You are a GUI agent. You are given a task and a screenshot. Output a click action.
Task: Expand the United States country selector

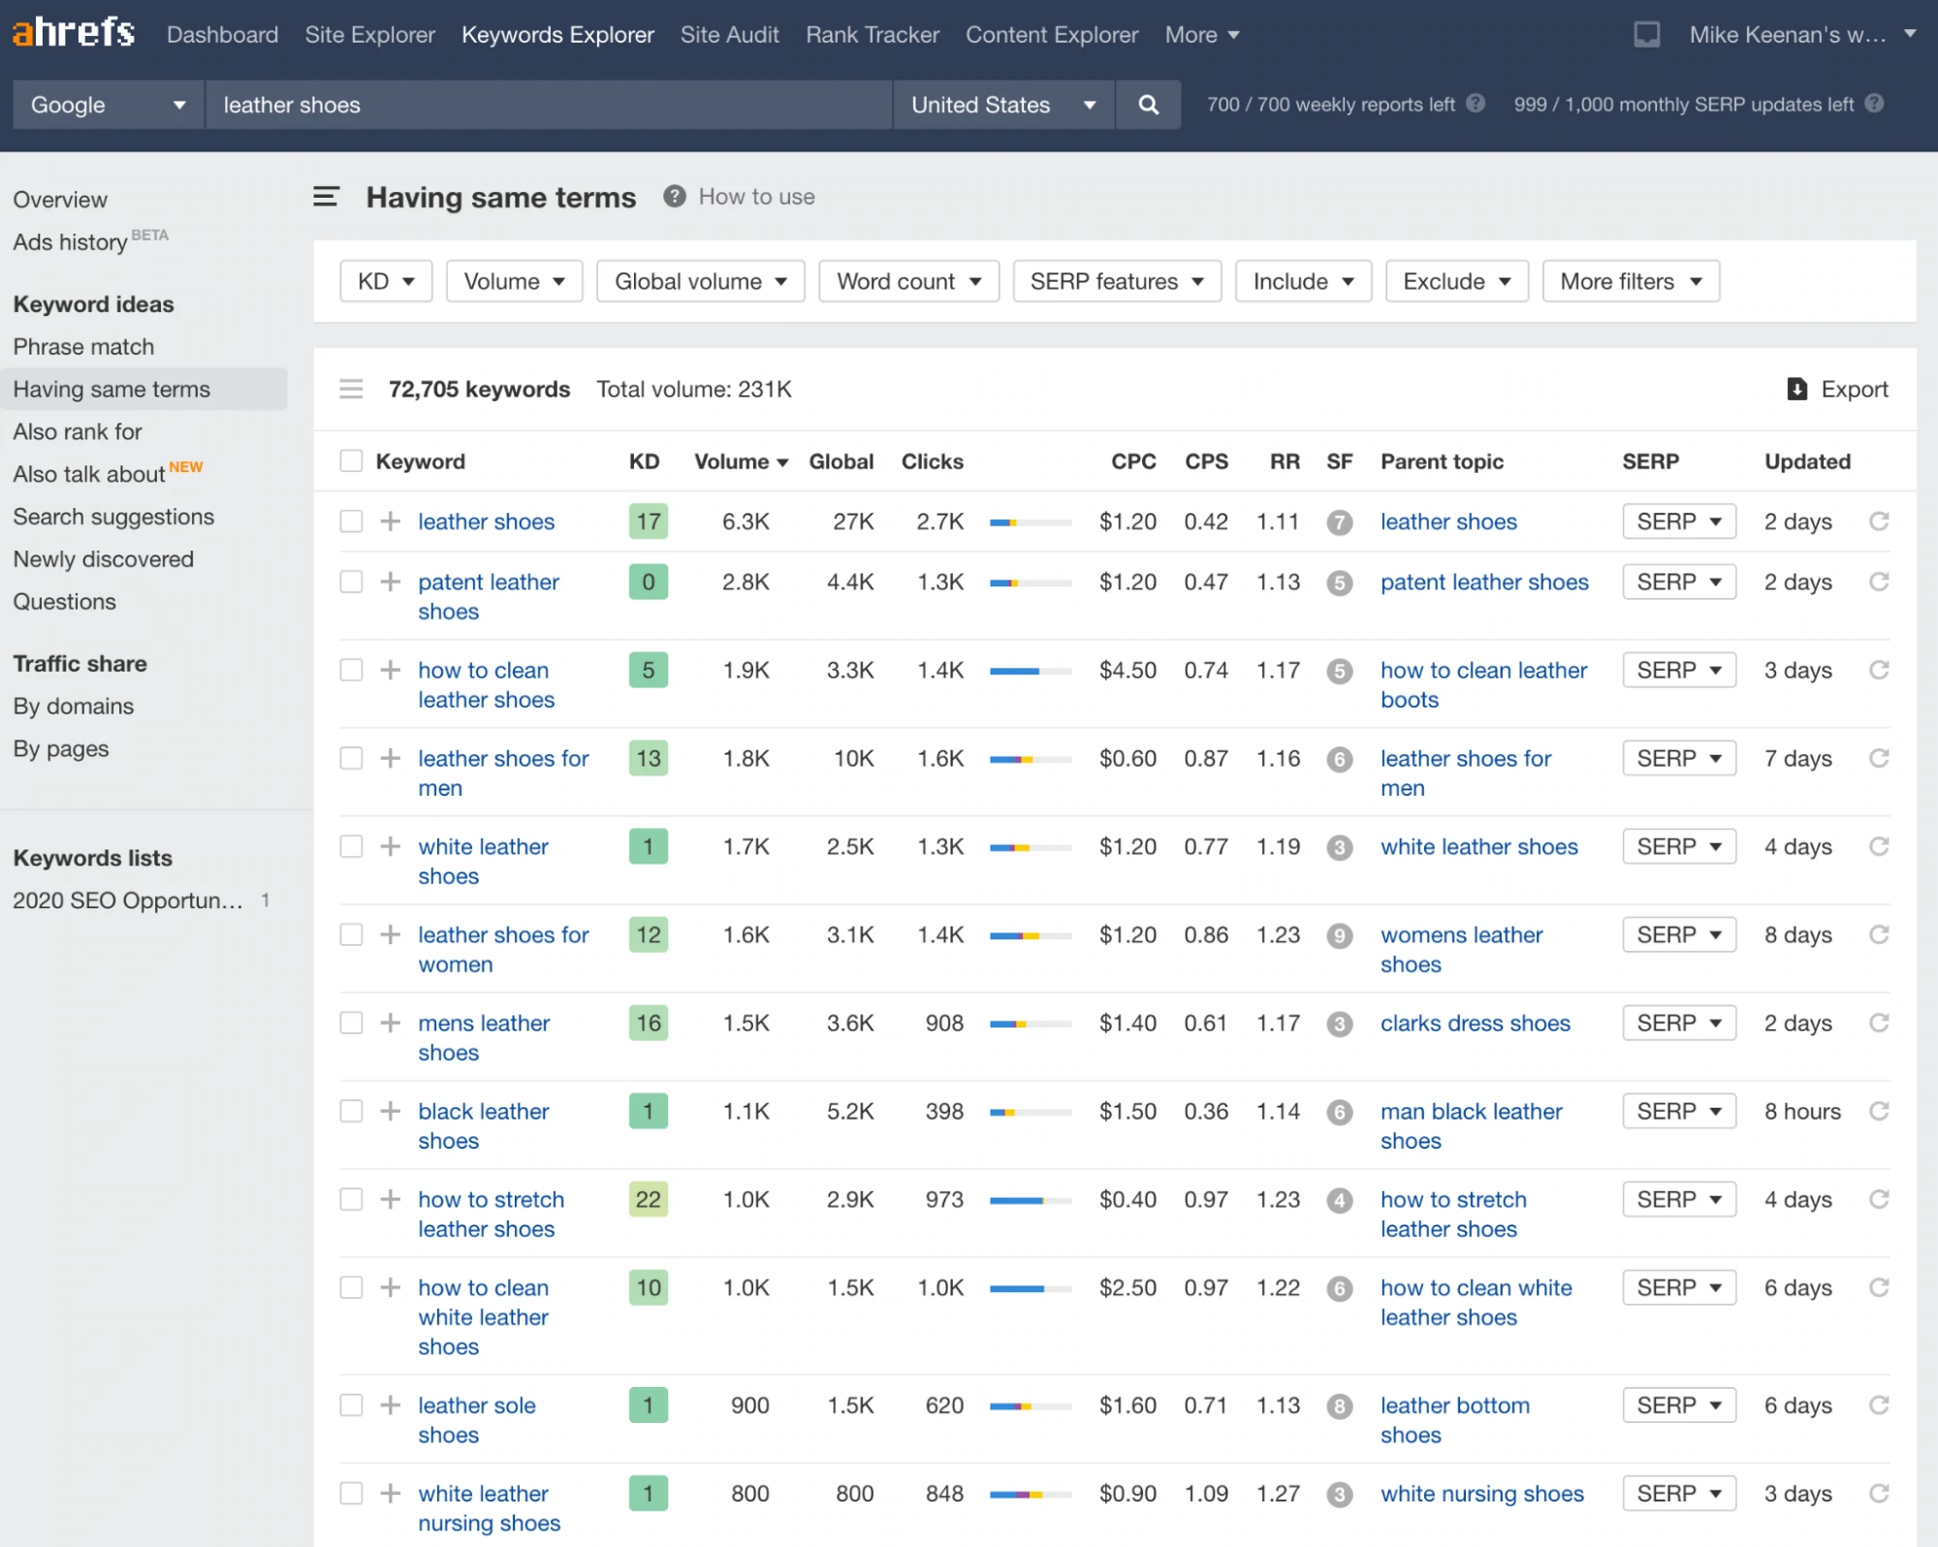(1002, 105)
